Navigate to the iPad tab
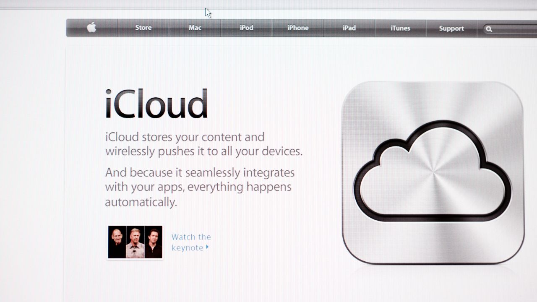Viewport: 537px width, 302px height. 349,28
